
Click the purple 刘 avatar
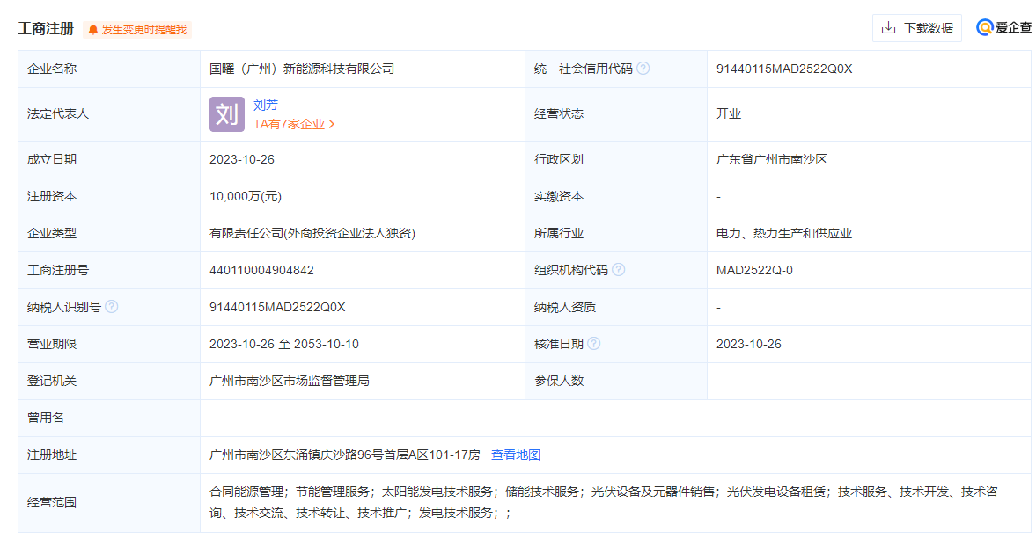pyautogui.click(x=226, y=114)
